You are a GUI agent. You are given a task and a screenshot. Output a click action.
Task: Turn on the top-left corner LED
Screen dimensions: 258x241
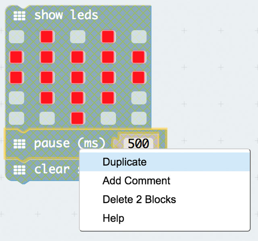click(17, 36)
